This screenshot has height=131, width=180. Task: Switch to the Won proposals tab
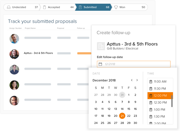[130, 7]
